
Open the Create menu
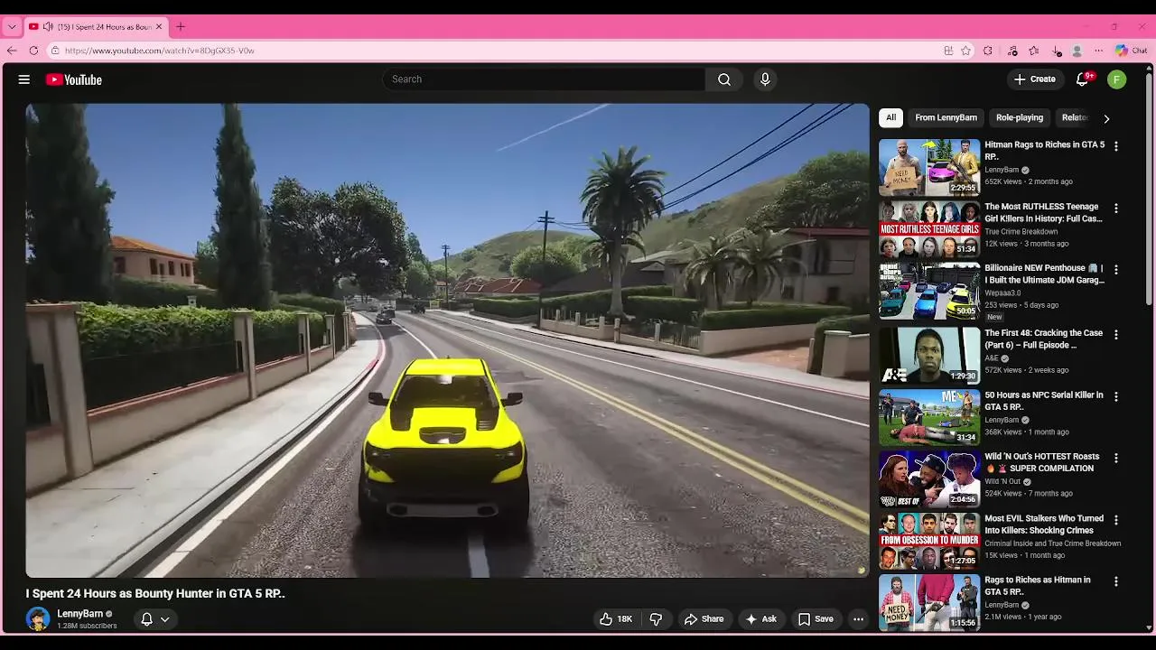(x=1034, y=79)
